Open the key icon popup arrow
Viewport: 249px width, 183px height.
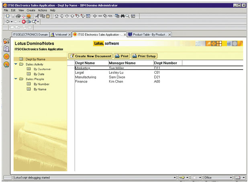point(188,177)
